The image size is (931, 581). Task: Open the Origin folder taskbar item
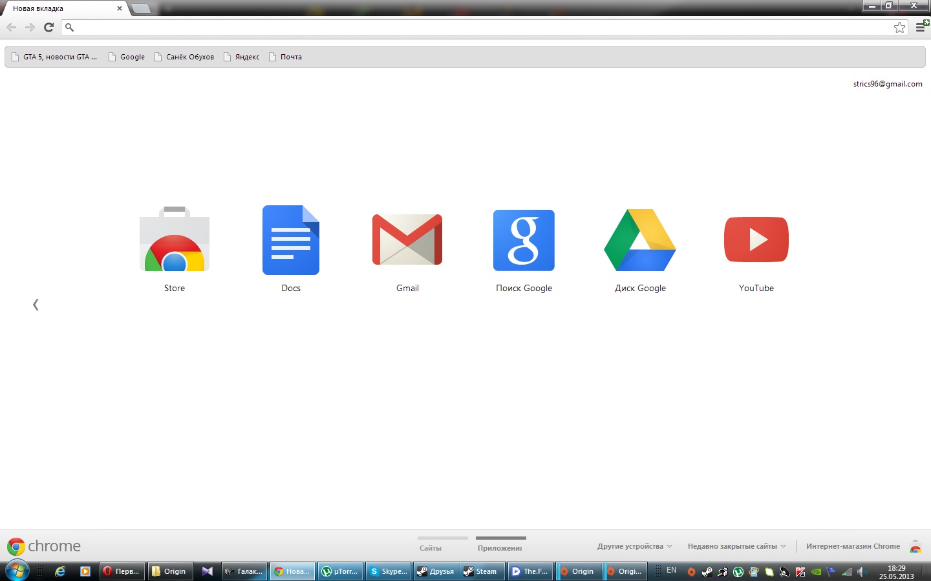pos(170,571)
